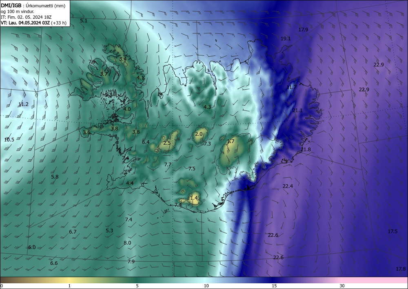This screenshot has height=289, width=408.
Task: Click the 17.9 precipitation value
Action: (303, 30)
